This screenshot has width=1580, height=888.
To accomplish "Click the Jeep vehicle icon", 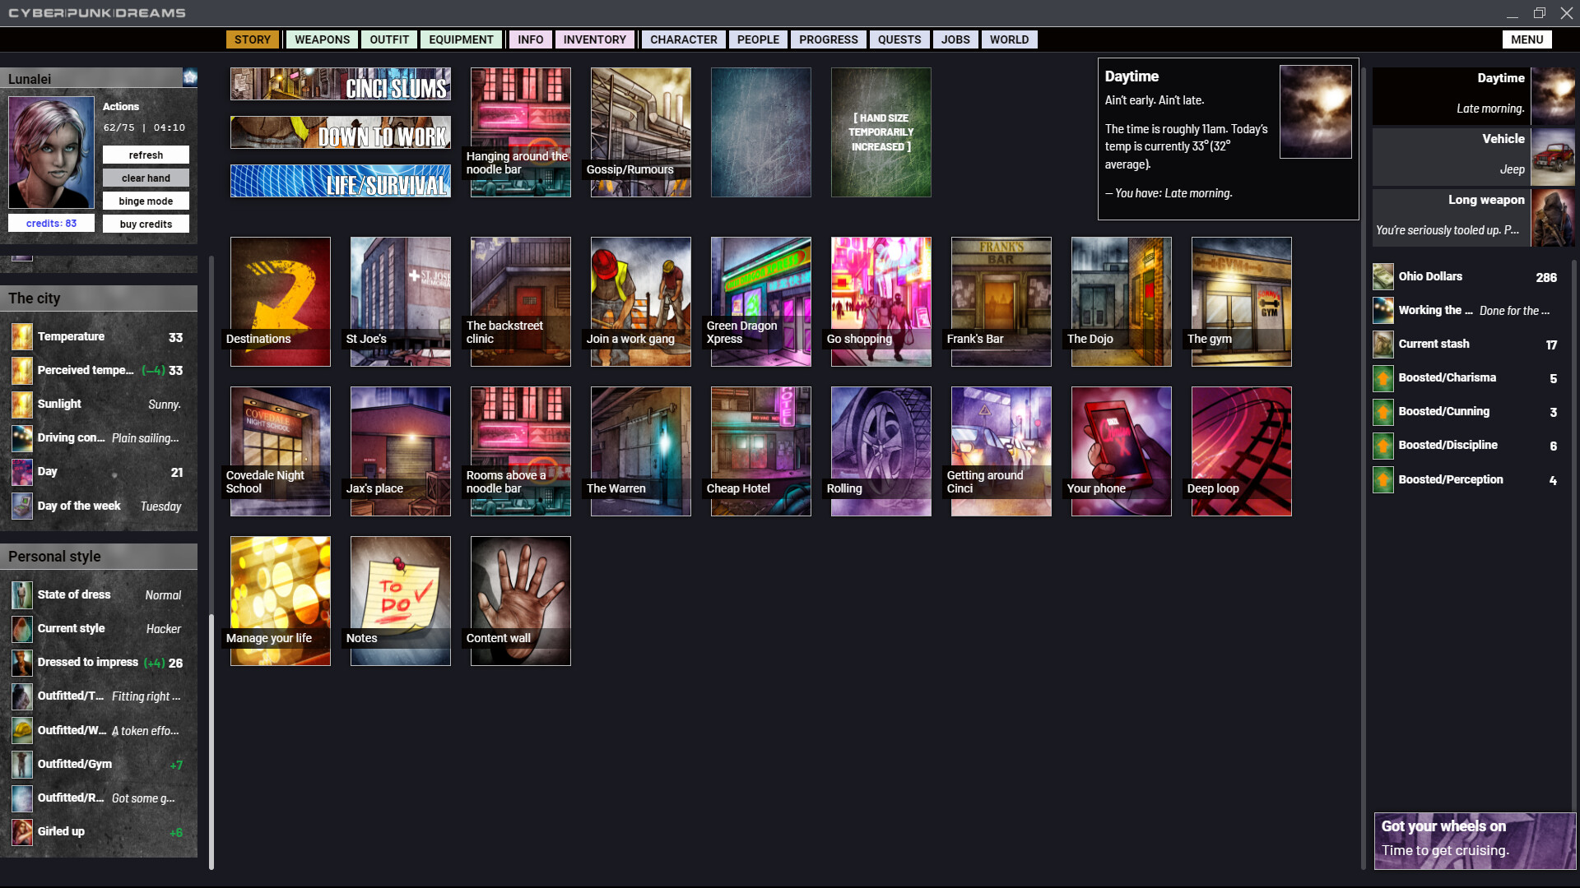I will pyautogui.click(x=1554, y=156).
